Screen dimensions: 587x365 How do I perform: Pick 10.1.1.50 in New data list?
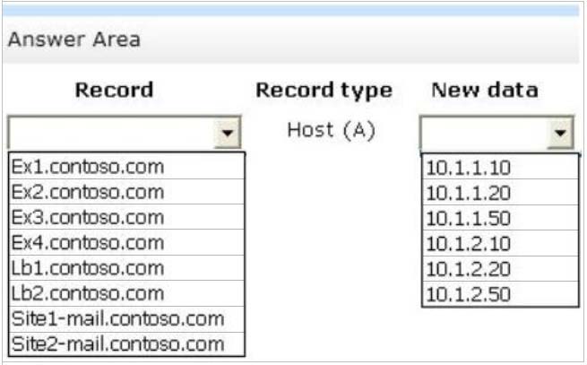point(500,218)
